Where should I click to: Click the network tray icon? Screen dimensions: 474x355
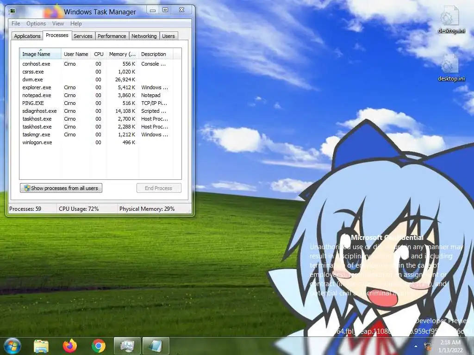(x=427, y=346)
